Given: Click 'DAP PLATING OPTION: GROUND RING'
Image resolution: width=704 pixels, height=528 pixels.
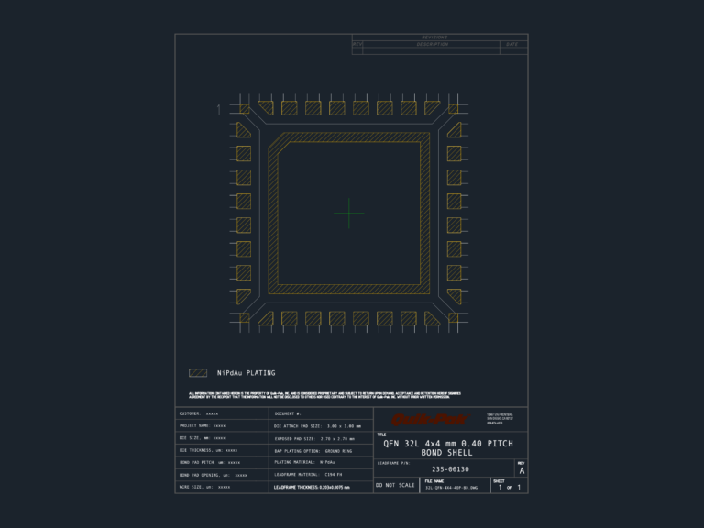Looking at the screenshot, I should pyautogui.click(x=313, y=451).
